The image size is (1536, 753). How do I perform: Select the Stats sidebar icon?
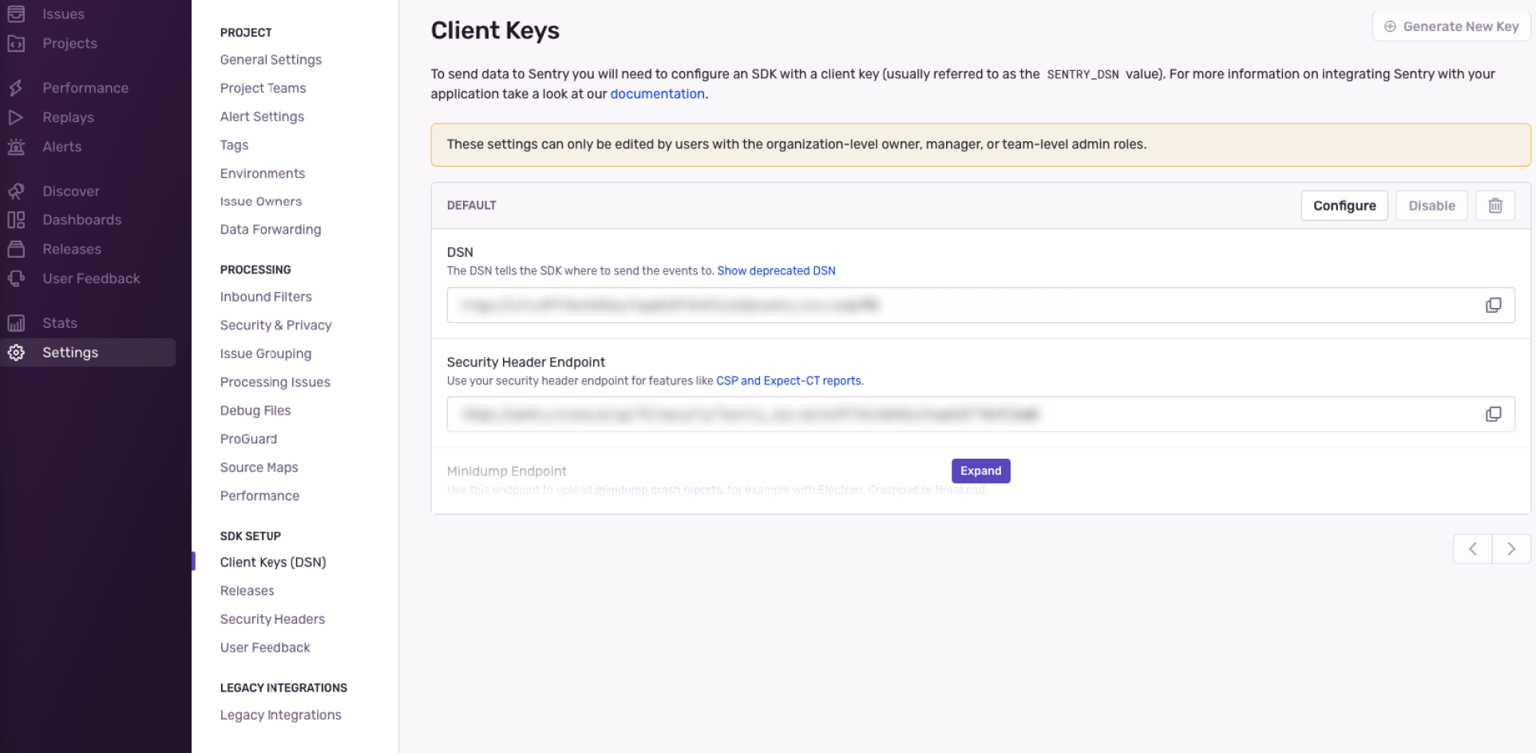(59, 323)
